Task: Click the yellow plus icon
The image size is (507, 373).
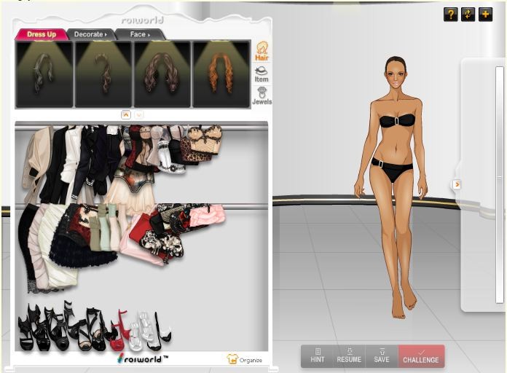Action: click(485, 14)
